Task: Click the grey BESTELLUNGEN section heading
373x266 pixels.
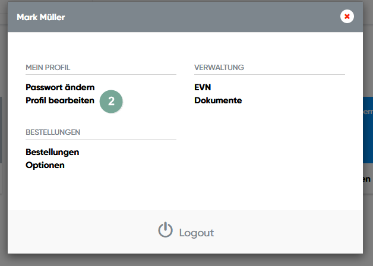Action: pos(53,132)
